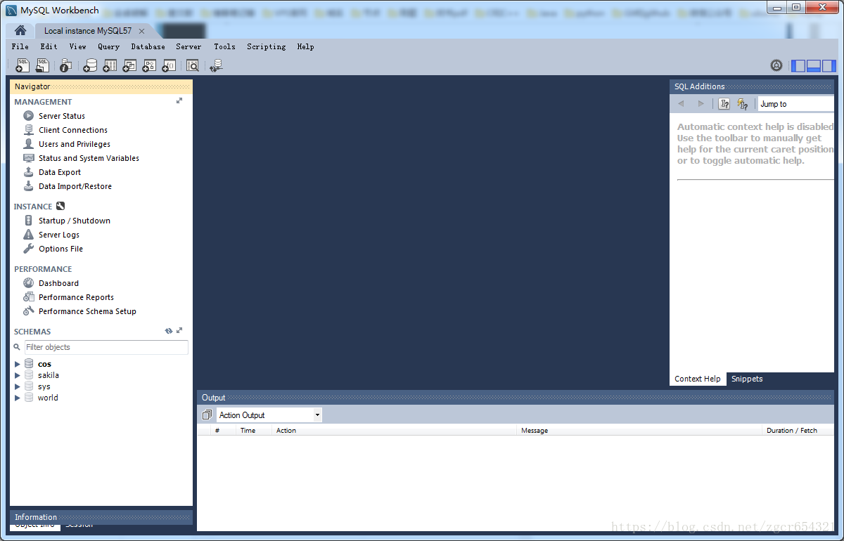The image size is (844, 541).
Task: Click the Filter objects search field
Action: (x=106, y=347)
